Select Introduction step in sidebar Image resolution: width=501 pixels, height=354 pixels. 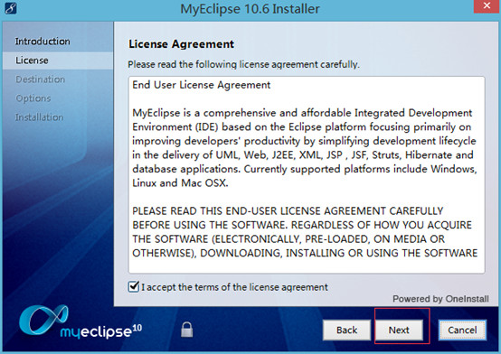pyautogui.click(x=43, y=42)
